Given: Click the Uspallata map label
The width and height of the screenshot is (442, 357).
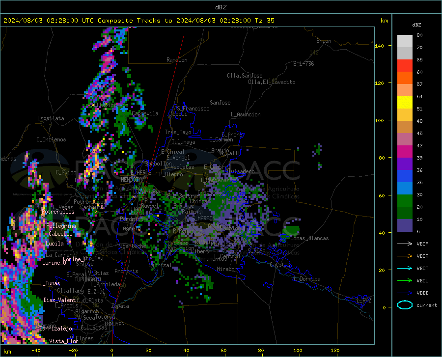Looking at the screenshot, I should 51,119.
